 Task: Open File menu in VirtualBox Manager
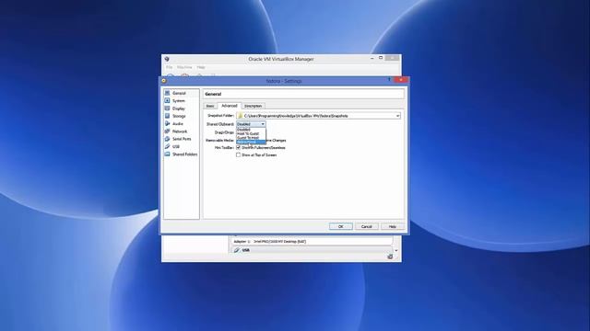point(170,67)
